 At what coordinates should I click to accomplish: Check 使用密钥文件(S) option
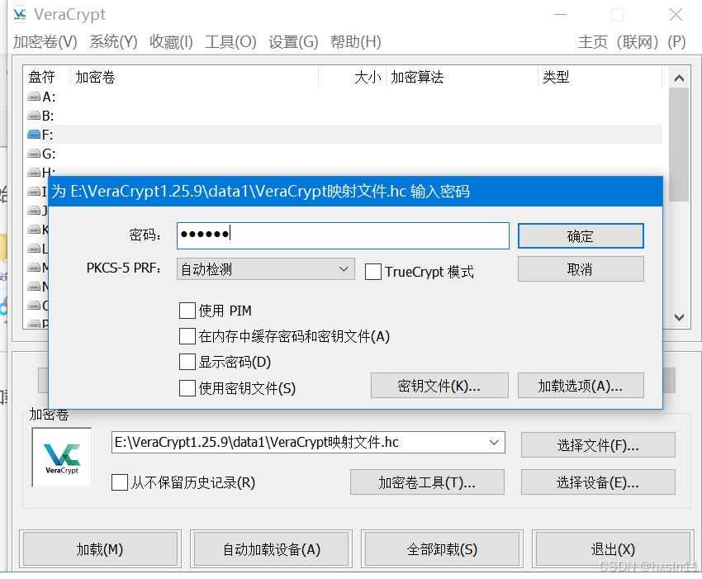tap(187, 388)
